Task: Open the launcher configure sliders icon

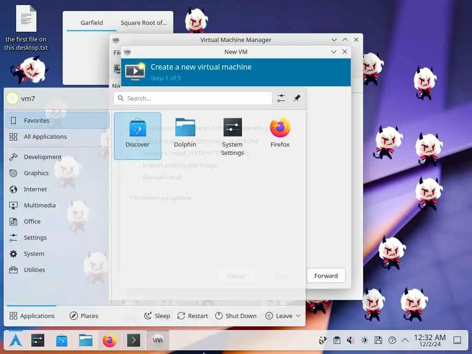Action: (281, 98)
